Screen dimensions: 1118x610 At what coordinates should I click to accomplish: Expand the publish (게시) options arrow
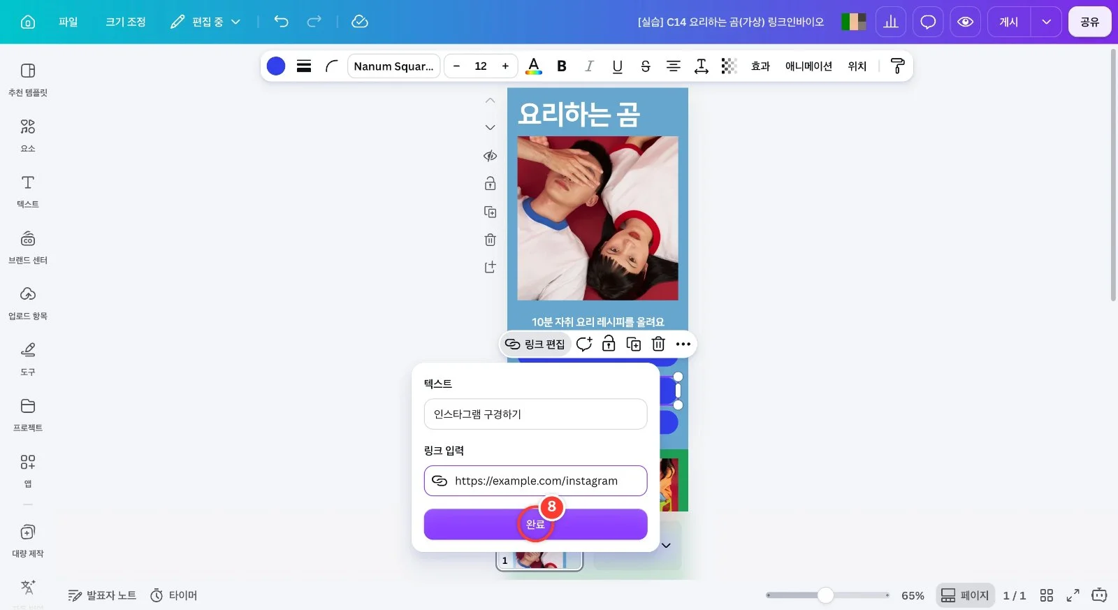(1046, 22)
